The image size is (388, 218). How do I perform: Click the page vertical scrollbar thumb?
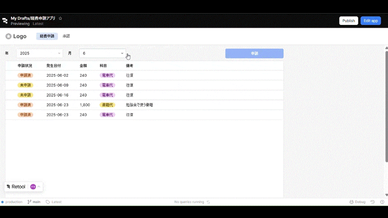(x=387, y=107)
